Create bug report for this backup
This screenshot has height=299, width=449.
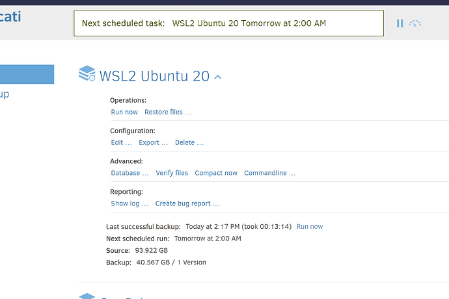click(187, 203)
